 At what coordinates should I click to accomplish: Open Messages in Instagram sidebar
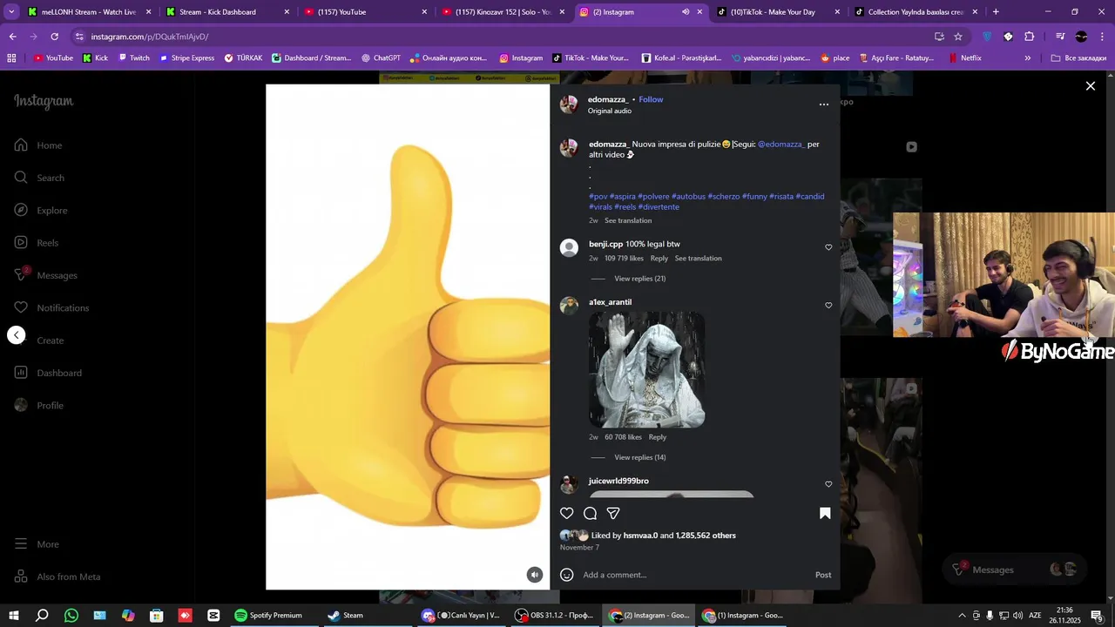[46, 275]
